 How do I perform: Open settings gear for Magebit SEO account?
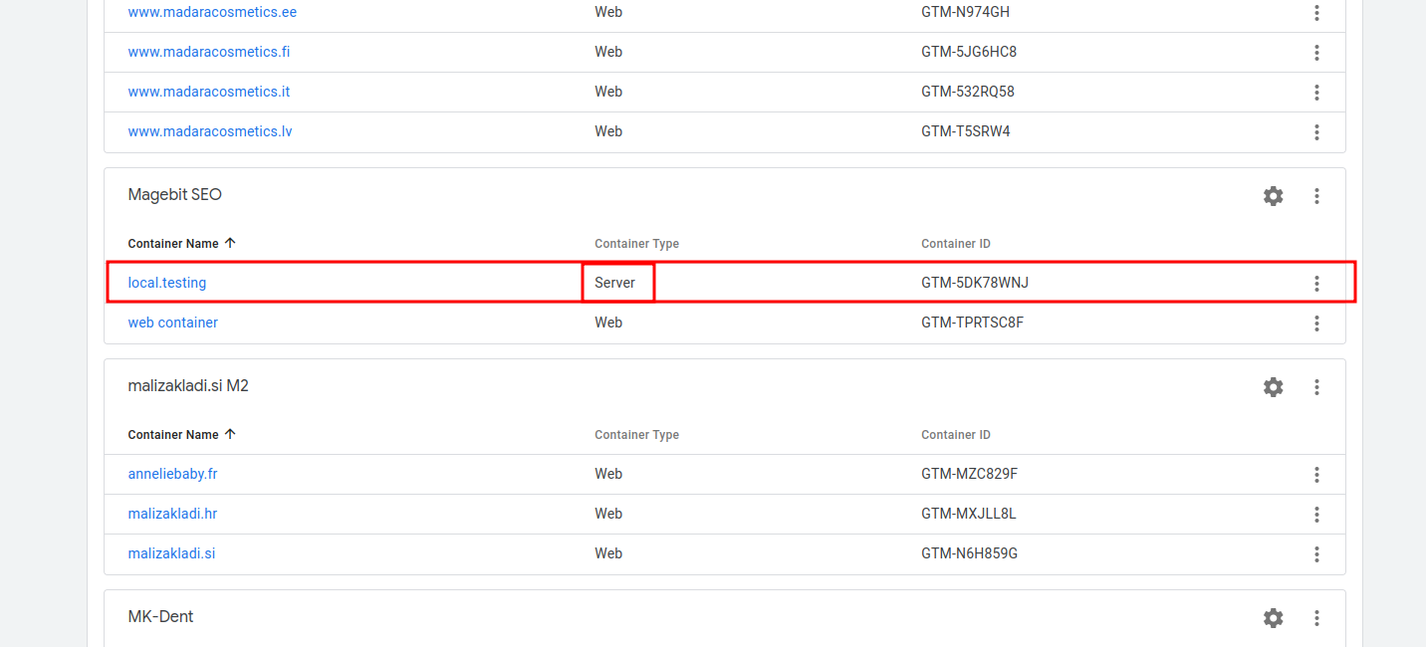point(1273,196)
